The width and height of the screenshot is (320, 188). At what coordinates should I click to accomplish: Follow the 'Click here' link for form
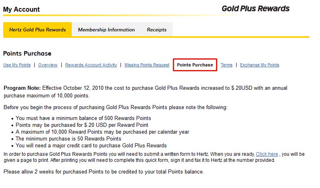267,154
